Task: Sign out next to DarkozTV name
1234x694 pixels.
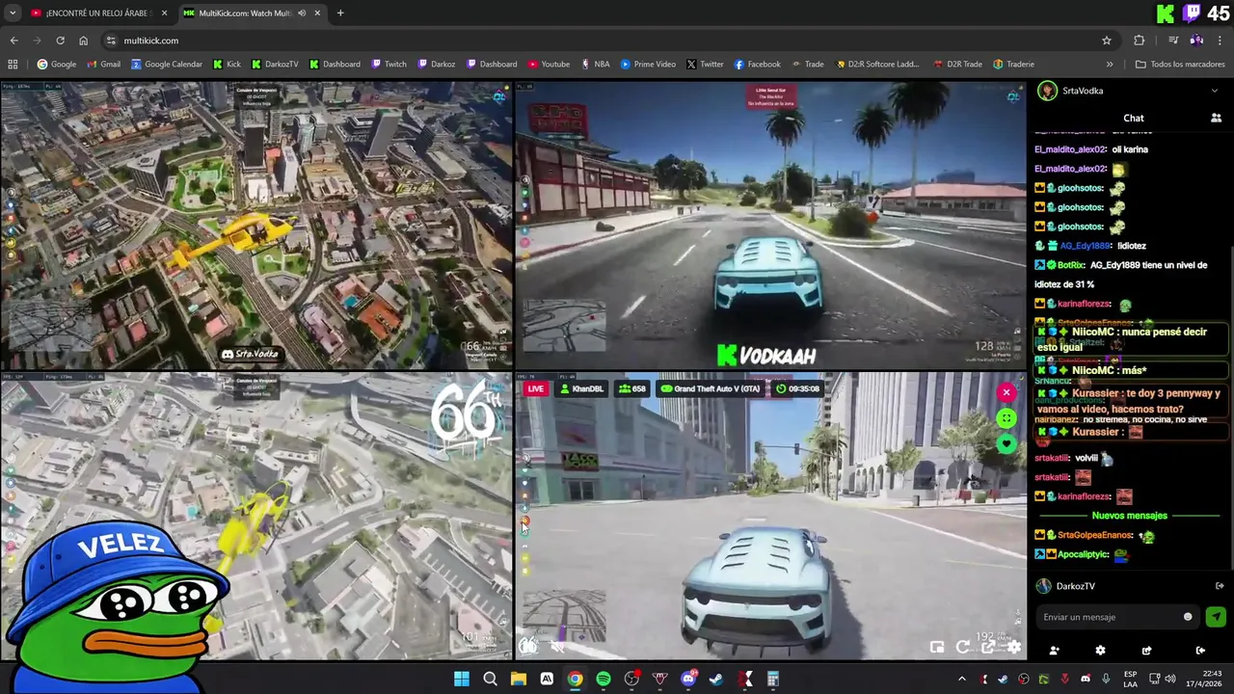Action: tap(1220, 586)
